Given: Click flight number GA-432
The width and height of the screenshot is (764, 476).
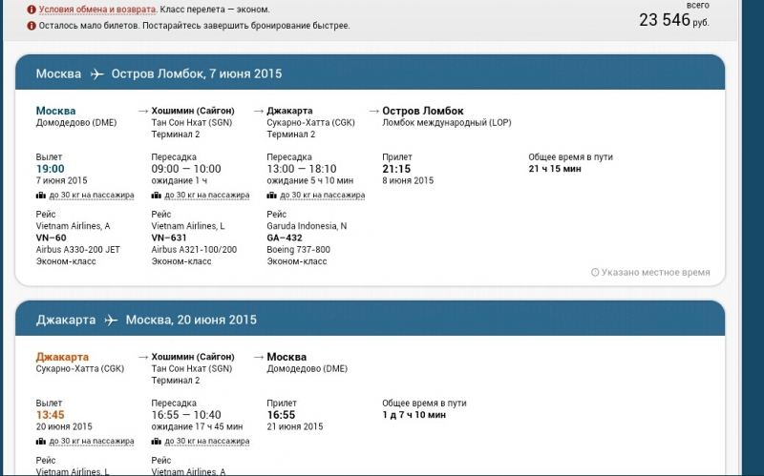Looking at the screenshot, I should point(285,238).
